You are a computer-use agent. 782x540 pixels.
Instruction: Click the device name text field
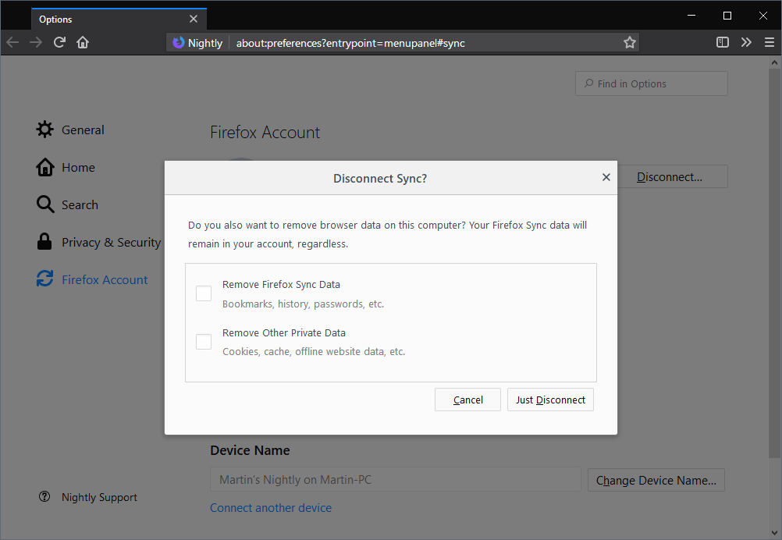point(396,480)
